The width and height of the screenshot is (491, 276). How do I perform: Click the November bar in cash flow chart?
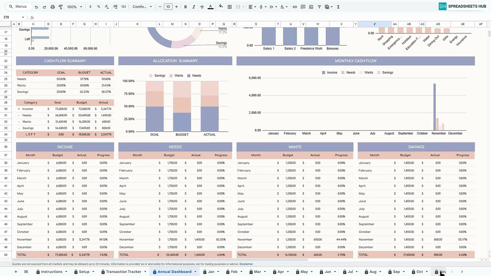[435, 107]
